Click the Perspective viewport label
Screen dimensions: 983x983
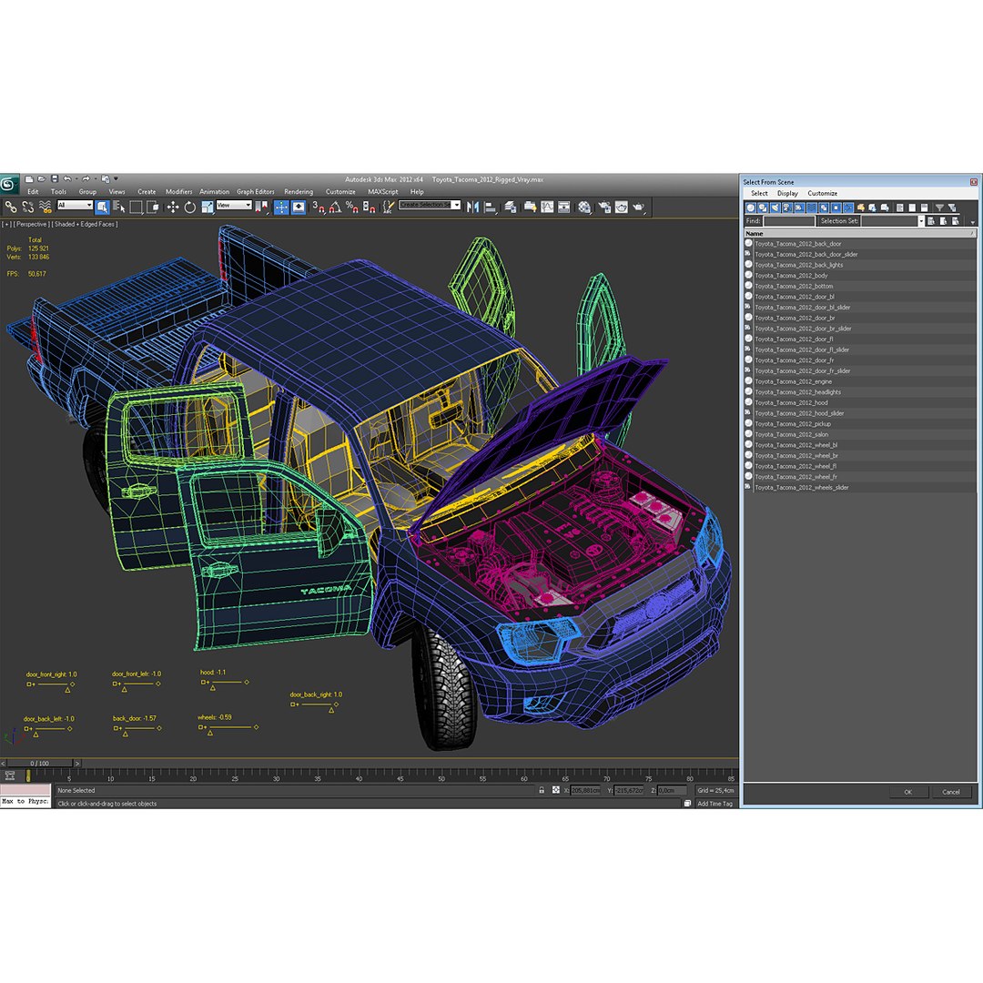coord(31,224)
